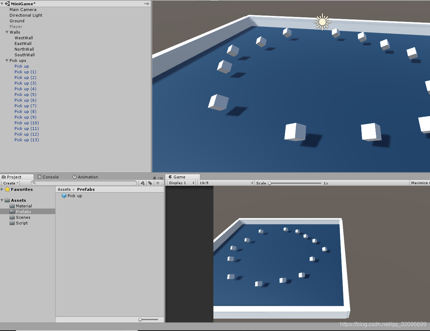Switch to the Animation tab

coord(85,177)
